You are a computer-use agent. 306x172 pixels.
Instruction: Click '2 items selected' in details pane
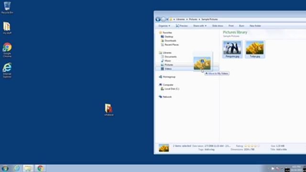[x=182, y=146]
